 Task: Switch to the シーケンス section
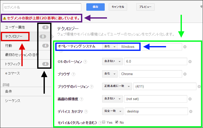pyautogui.click(x=13, y=101)
